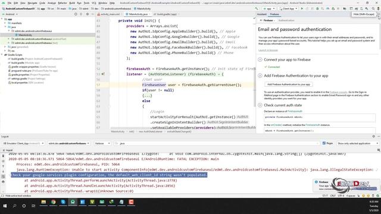Expand folded if-block code at {...}
The width and height of the screenshot is (381, 214).
click(147, 96)
